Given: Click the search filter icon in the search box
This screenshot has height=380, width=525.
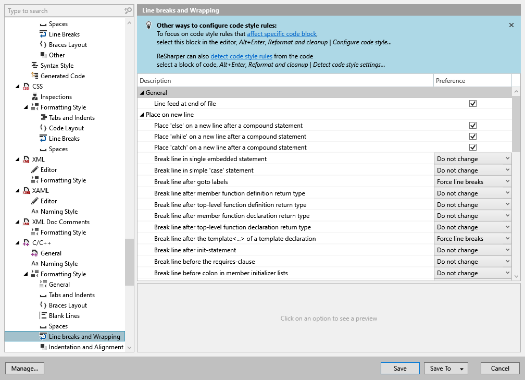Looking at the screenshot, I should click(x=128, y=10).
